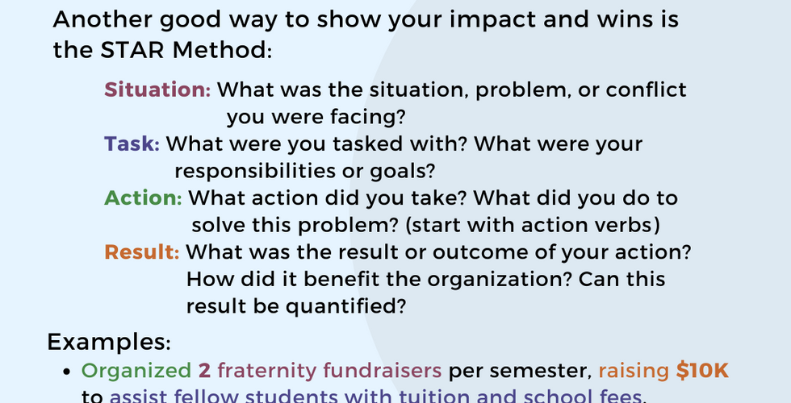Click the line "you were facing?"

pos(316,117)
